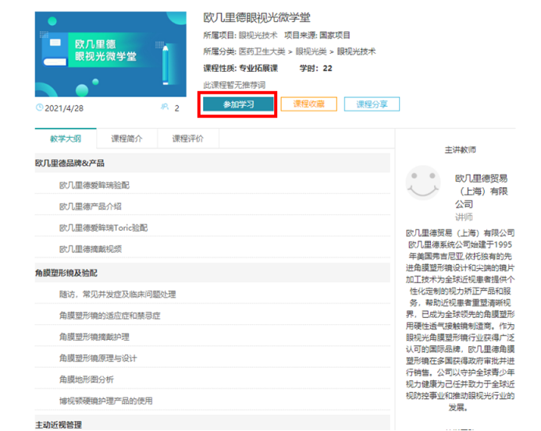Open lesson 欧几里德摘戴视频
The width and height of the screenshot is (541, 431).
pos(91,249)
